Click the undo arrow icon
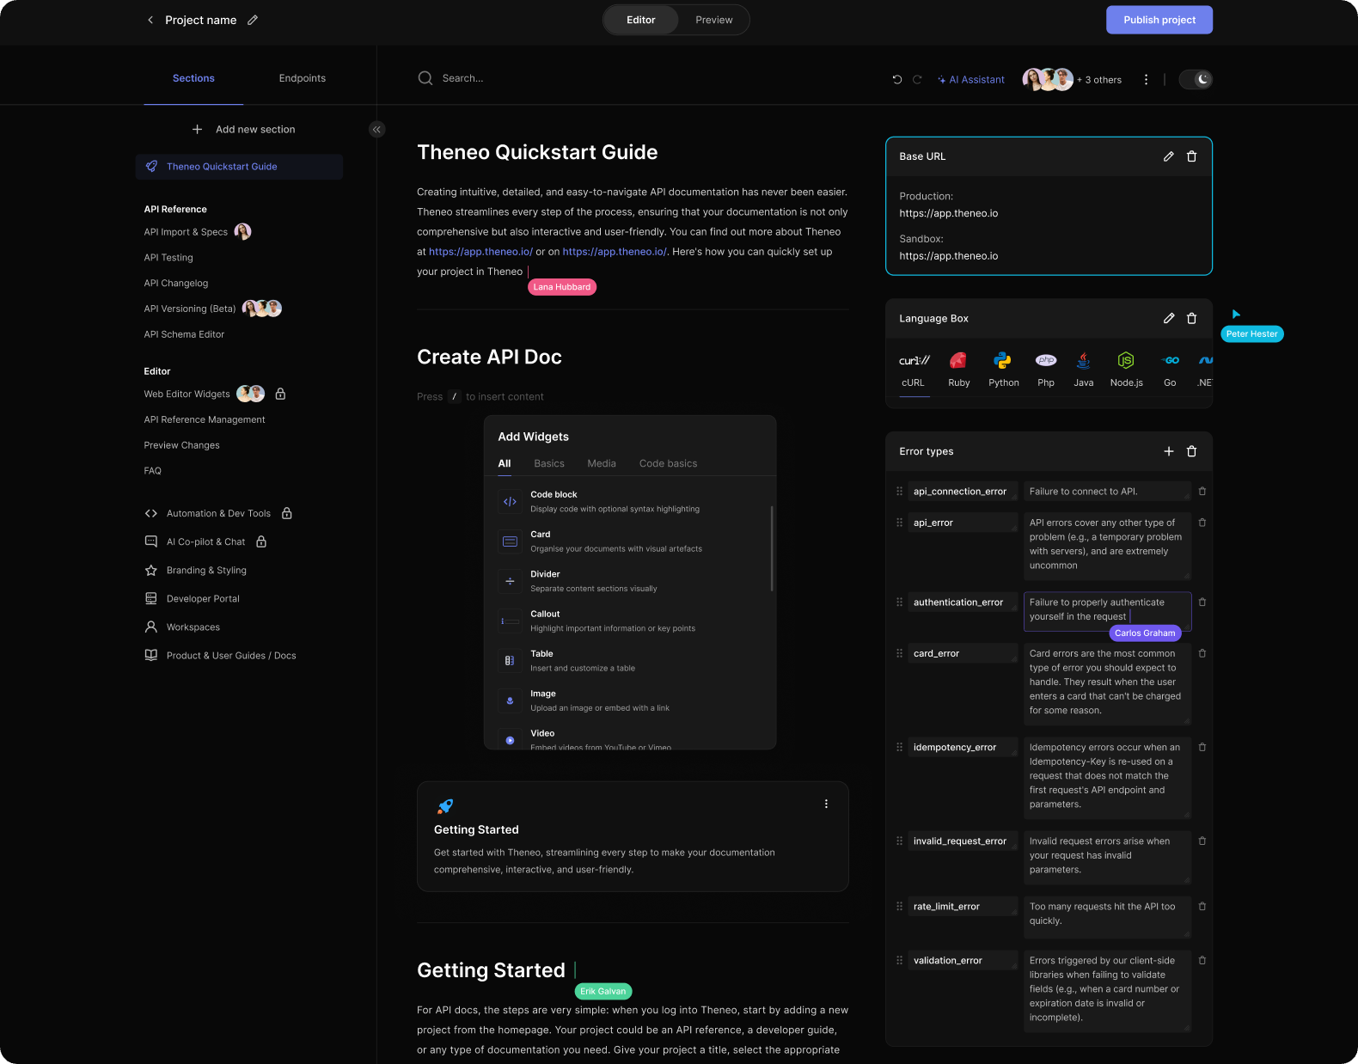1358x1064 pixels. [897, 79]
